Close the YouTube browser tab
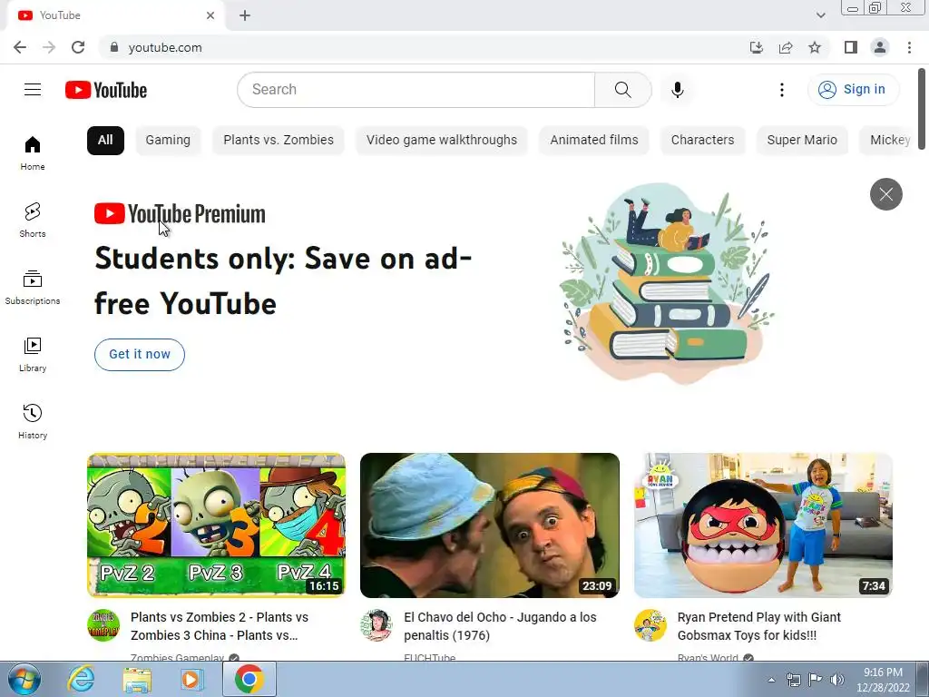This screenshot has width=929, height=697. (210, 15)
